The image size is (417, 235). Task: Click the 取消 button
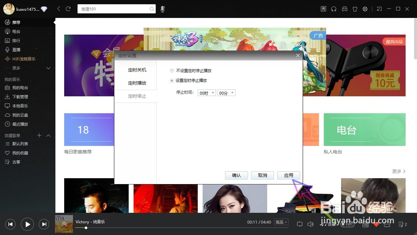tap(262, 175)
